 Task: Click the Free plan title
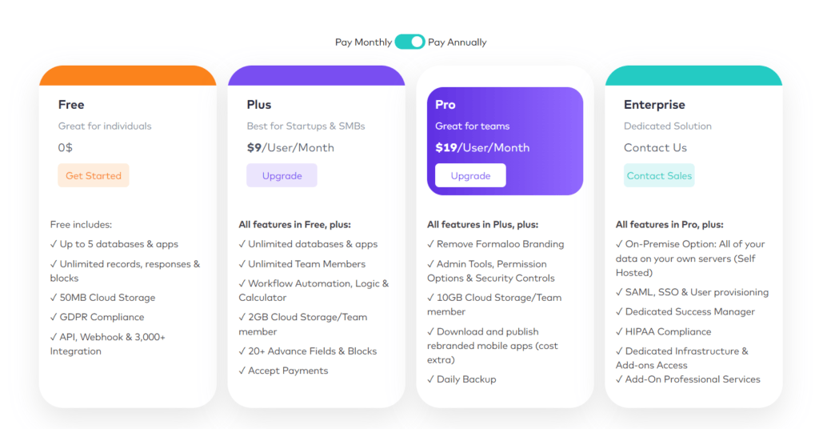(x=71, y=105)
